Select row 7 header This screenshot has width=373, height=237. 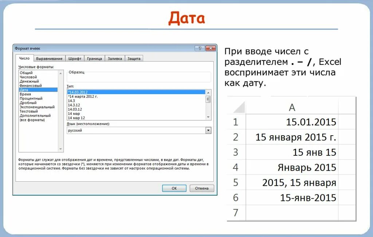(x=236, y=213)
